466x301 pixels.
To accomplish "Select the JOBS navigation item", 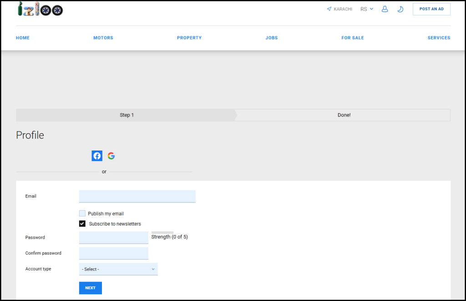I will pos(272,38).
